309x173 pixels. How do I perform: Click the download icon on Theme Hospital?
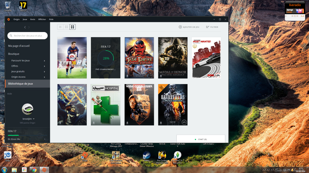pyautogui.click(x=94, y=123)
